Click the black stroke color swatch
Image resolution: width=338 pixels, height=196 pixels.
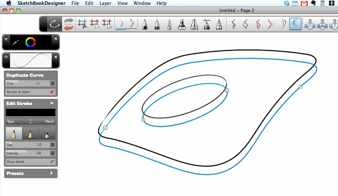tap(31, 112)
